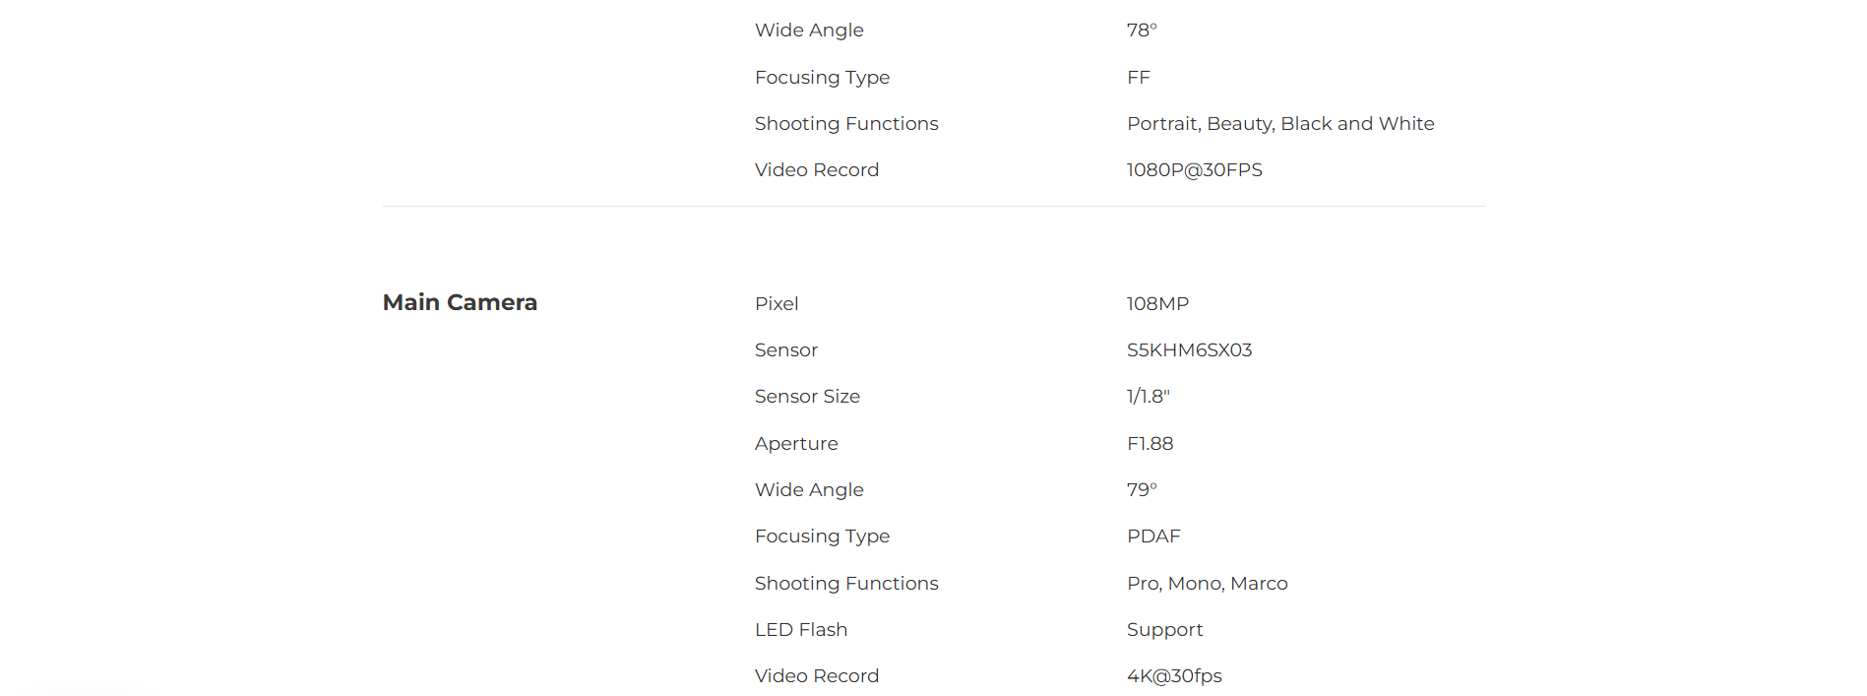The width and height of the screenshot is (1867, 696).
Task: Click the Main Camera section heading
Action: 460,302
